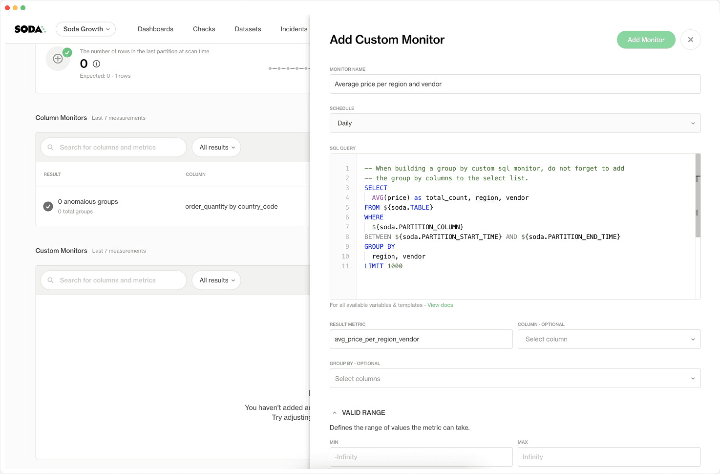Go to the Dashboards tab
Image resolution: width=720 pixels, height=474 pixels.
point(155,29)
